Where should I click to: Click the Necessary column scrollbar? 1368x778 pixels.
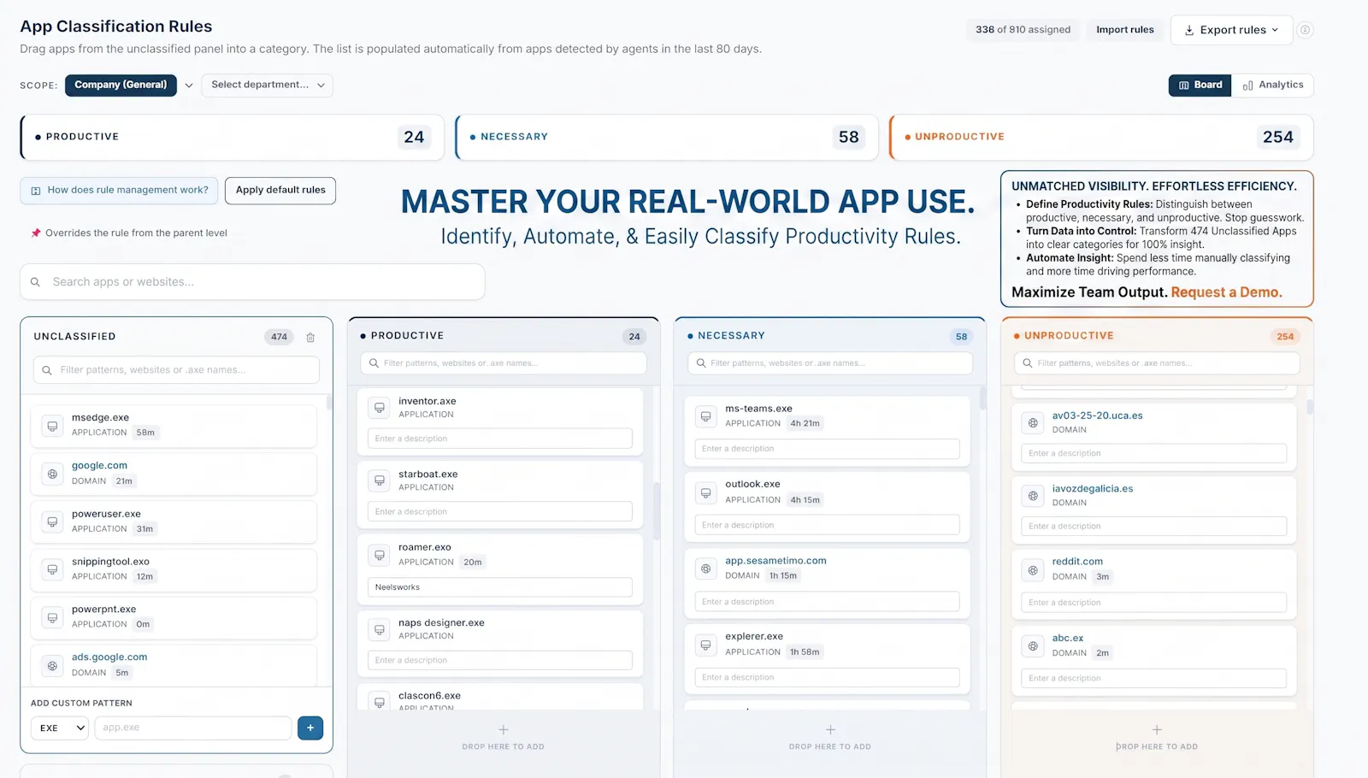pyautogui.click(x=982, y=398)
